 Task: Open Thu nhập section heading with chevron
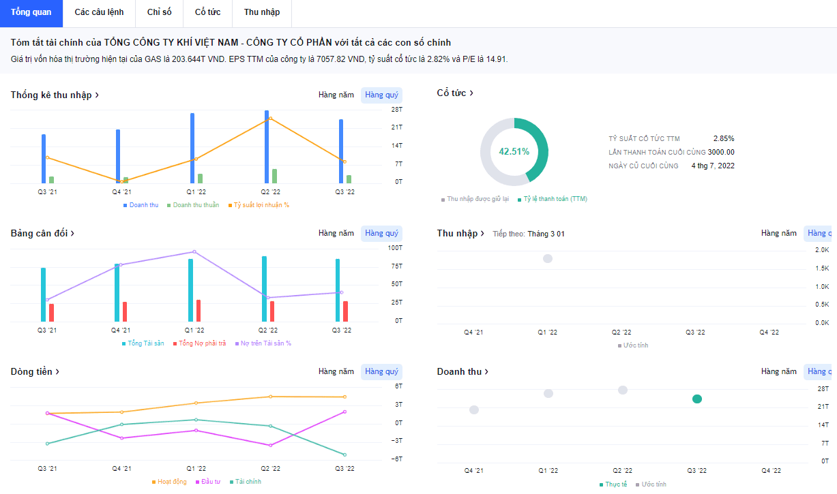point(461,233)
